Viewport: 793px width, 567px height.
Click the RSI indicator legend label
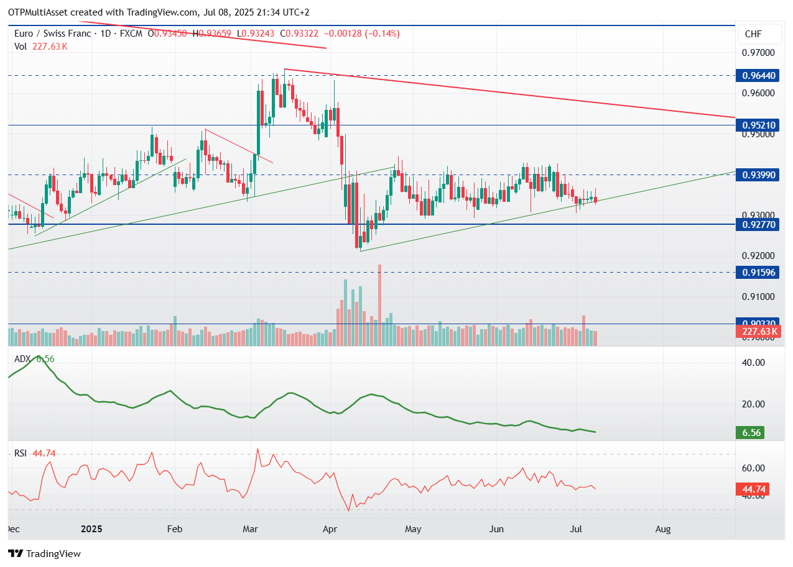tap(21, 453)
